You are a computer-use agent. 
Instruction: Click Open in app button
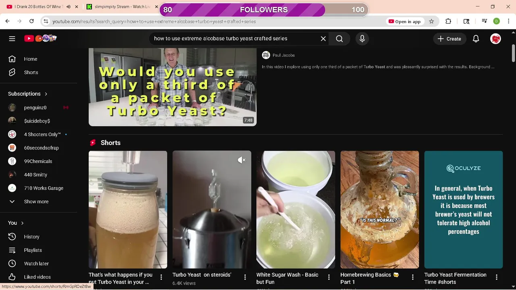click(404, 21)
